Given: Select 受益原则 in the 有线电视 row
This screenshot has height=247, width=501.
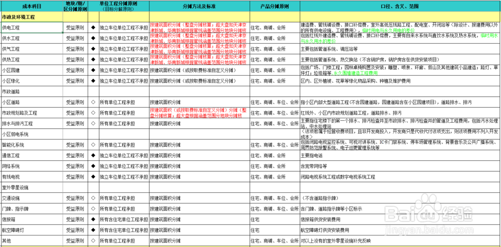Looking at the screenshot, I should 75,177.
